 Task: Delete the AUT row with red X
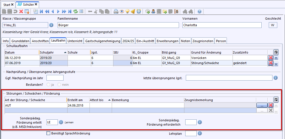coord(271,105)
